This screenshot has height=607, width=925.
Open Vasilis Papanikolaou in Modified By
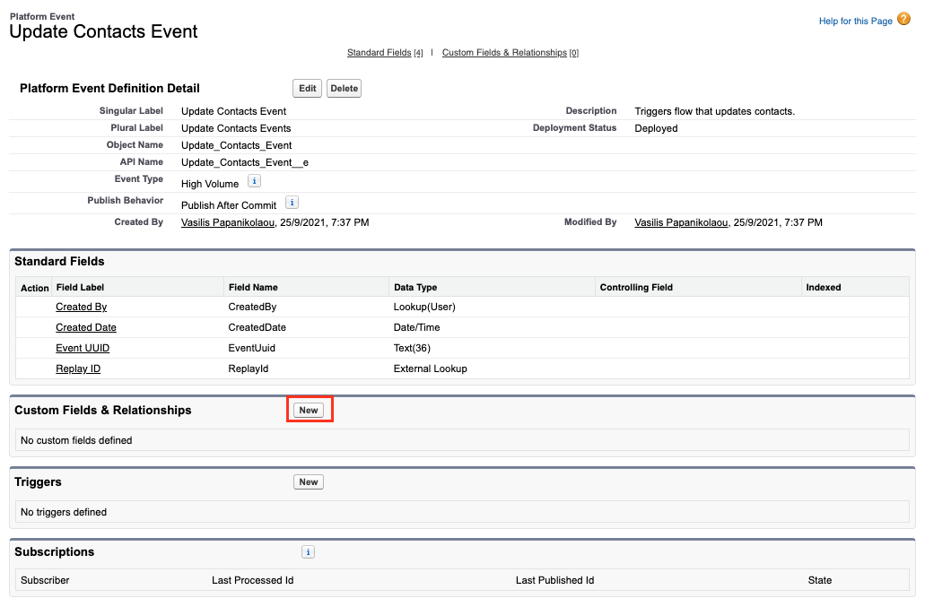pyautogui.click(x=681, y=222)
